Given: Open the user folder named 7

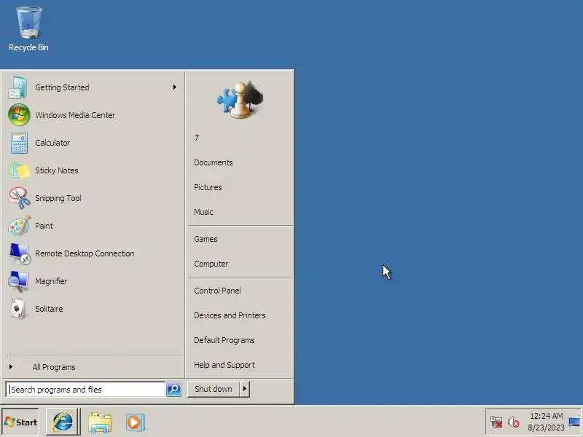Looking at the screenshot, I should 197,138.
